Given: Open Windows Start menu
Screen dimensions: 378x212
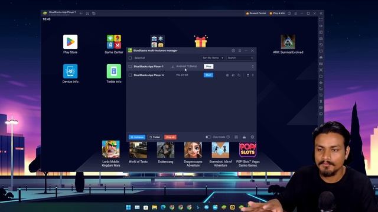Looking at the screenshot, I should [129, 207].
